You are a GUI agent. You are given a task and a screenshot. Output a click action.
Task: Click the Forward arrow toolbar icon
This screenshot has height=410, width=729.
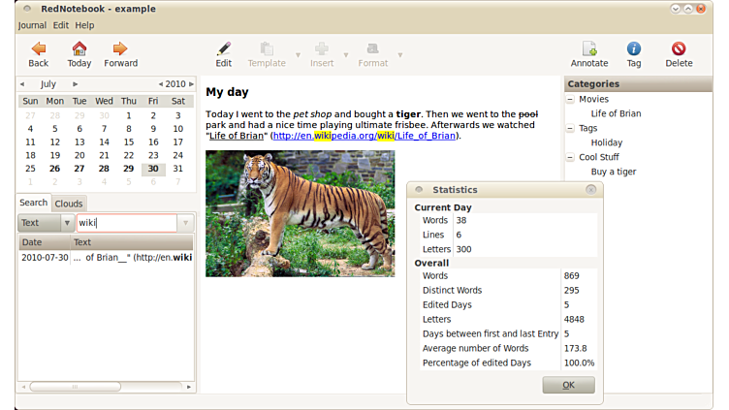(120, 48)
